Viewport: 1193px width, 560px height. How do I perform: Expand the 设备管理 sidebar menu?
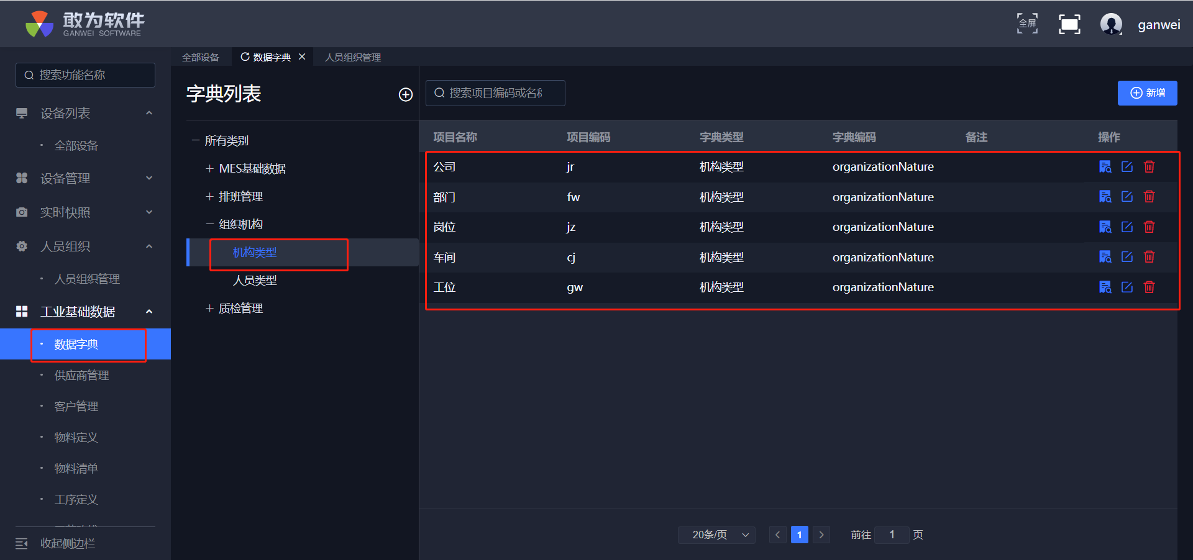click(149, 178)
